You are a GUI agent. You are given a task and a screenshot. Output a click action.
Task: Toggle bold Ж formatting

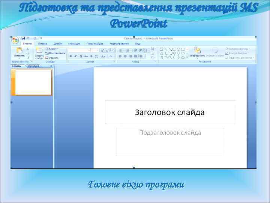(x=70, y=56)
